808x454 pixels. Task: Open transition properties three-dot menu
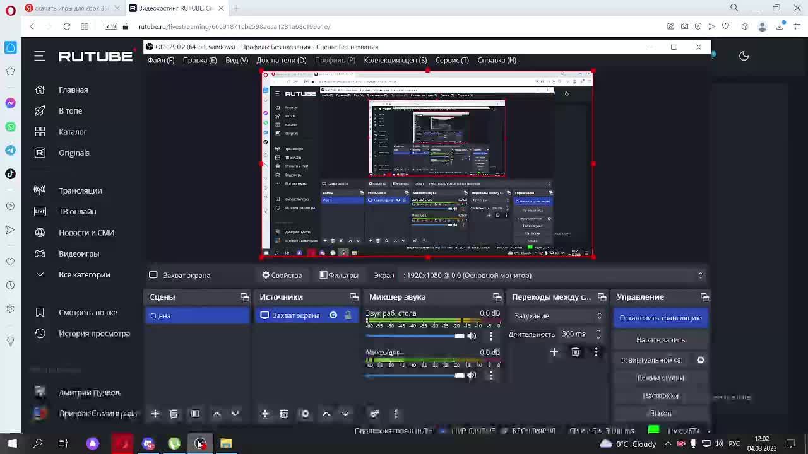(596, 352)
